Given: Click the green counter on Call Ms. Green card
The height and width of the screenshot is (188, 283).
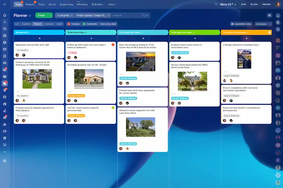Looking at the screenshot, I should click(113, 108).
